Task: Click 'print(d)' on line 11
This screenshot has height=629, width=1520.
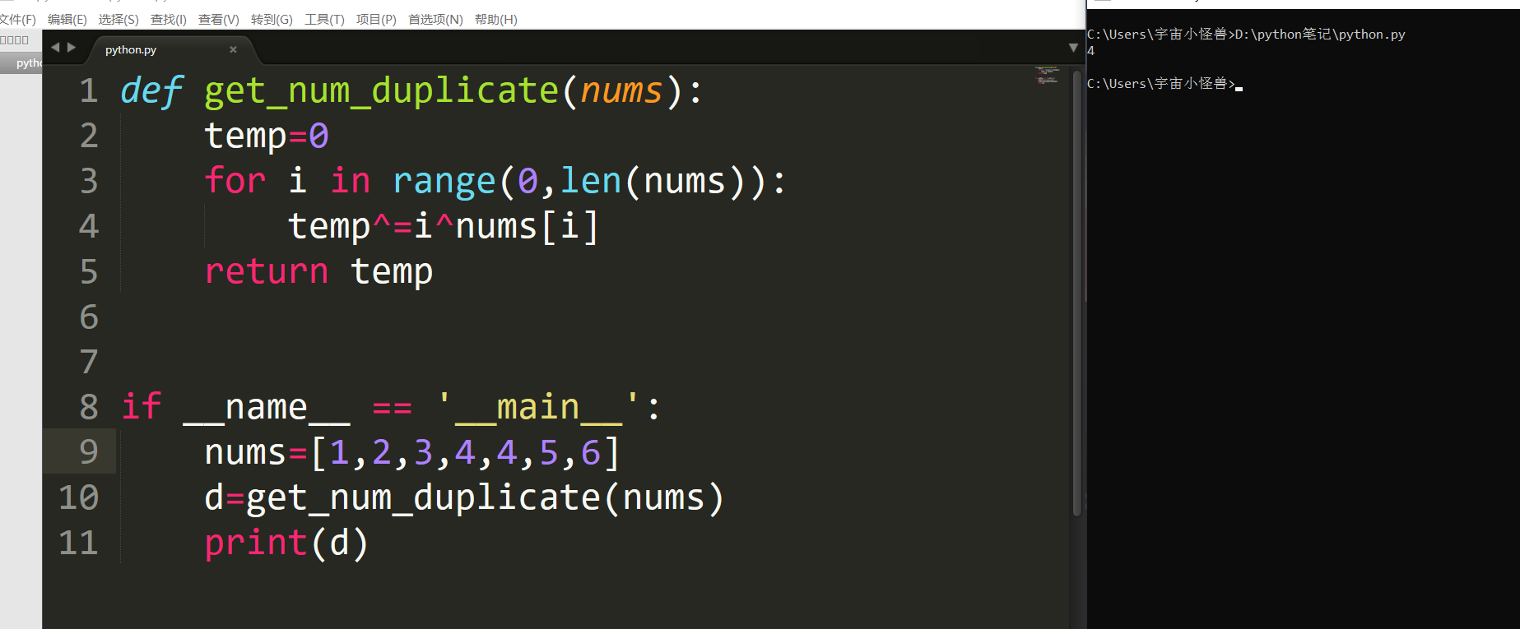Action: tap(286, 543)
